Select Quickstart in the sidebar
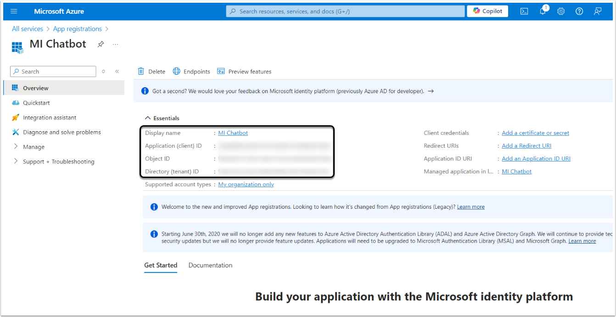The height and width of the screenshot is (317, 616). 36,103
